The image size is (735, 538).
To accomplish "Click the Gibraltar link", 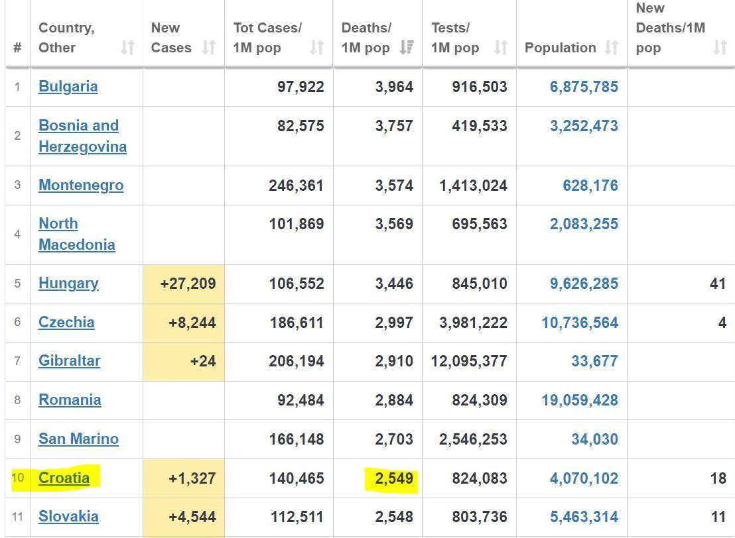I will (x=69, y=361).
